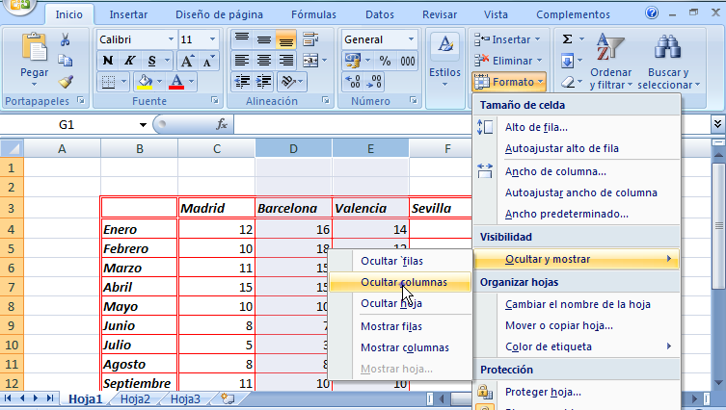The height and width of the screenshot is (410, 726).
Task: Switch to the Hoja2 sheet tab
Action: pyautogui.click(x=135, y=398)
